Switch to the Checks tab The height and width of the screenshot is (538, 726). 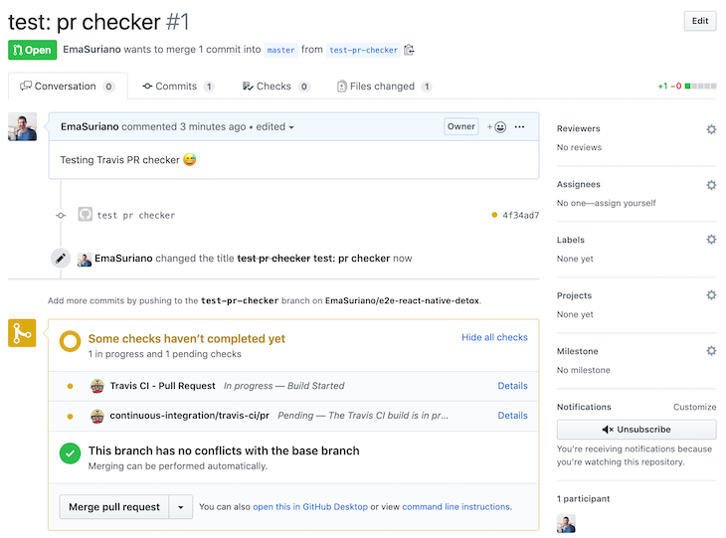pyautogui.click(x=275, y=87)
